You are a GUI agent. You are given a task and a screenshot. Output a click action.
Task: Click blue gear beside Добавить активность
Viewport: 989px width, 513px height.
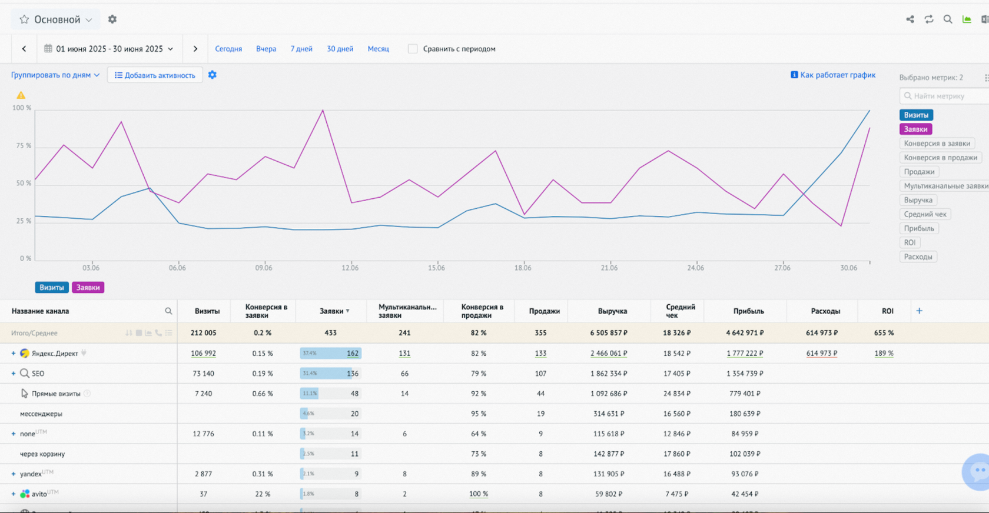[213, 75]
